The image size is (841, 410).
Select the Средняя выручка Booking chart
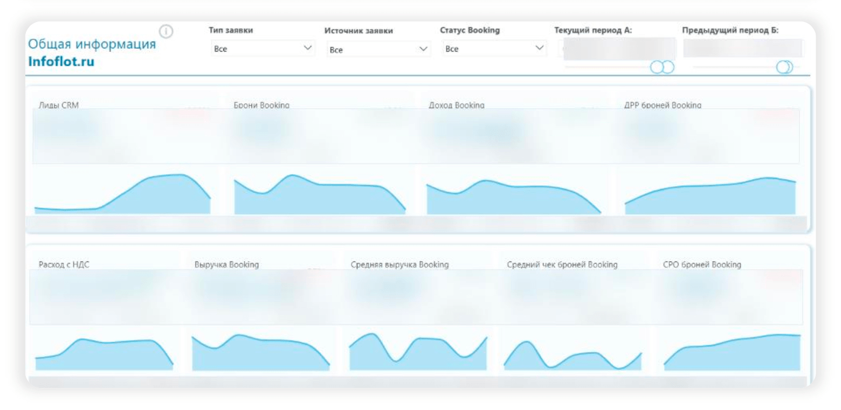click(x=418, y=351)
